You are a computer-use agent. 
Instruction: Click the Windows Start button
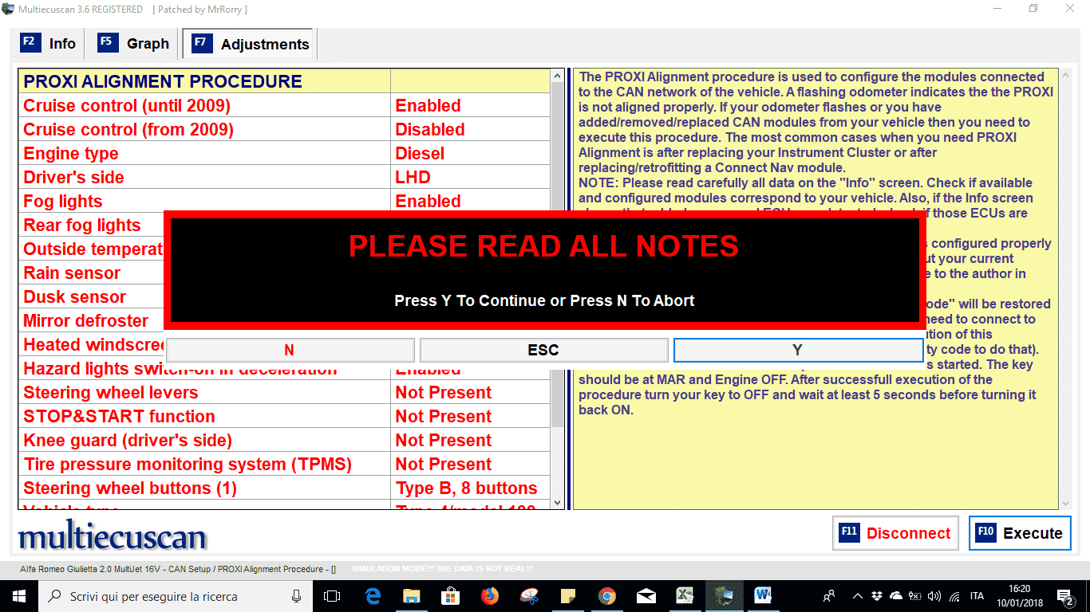pos(18,596)
